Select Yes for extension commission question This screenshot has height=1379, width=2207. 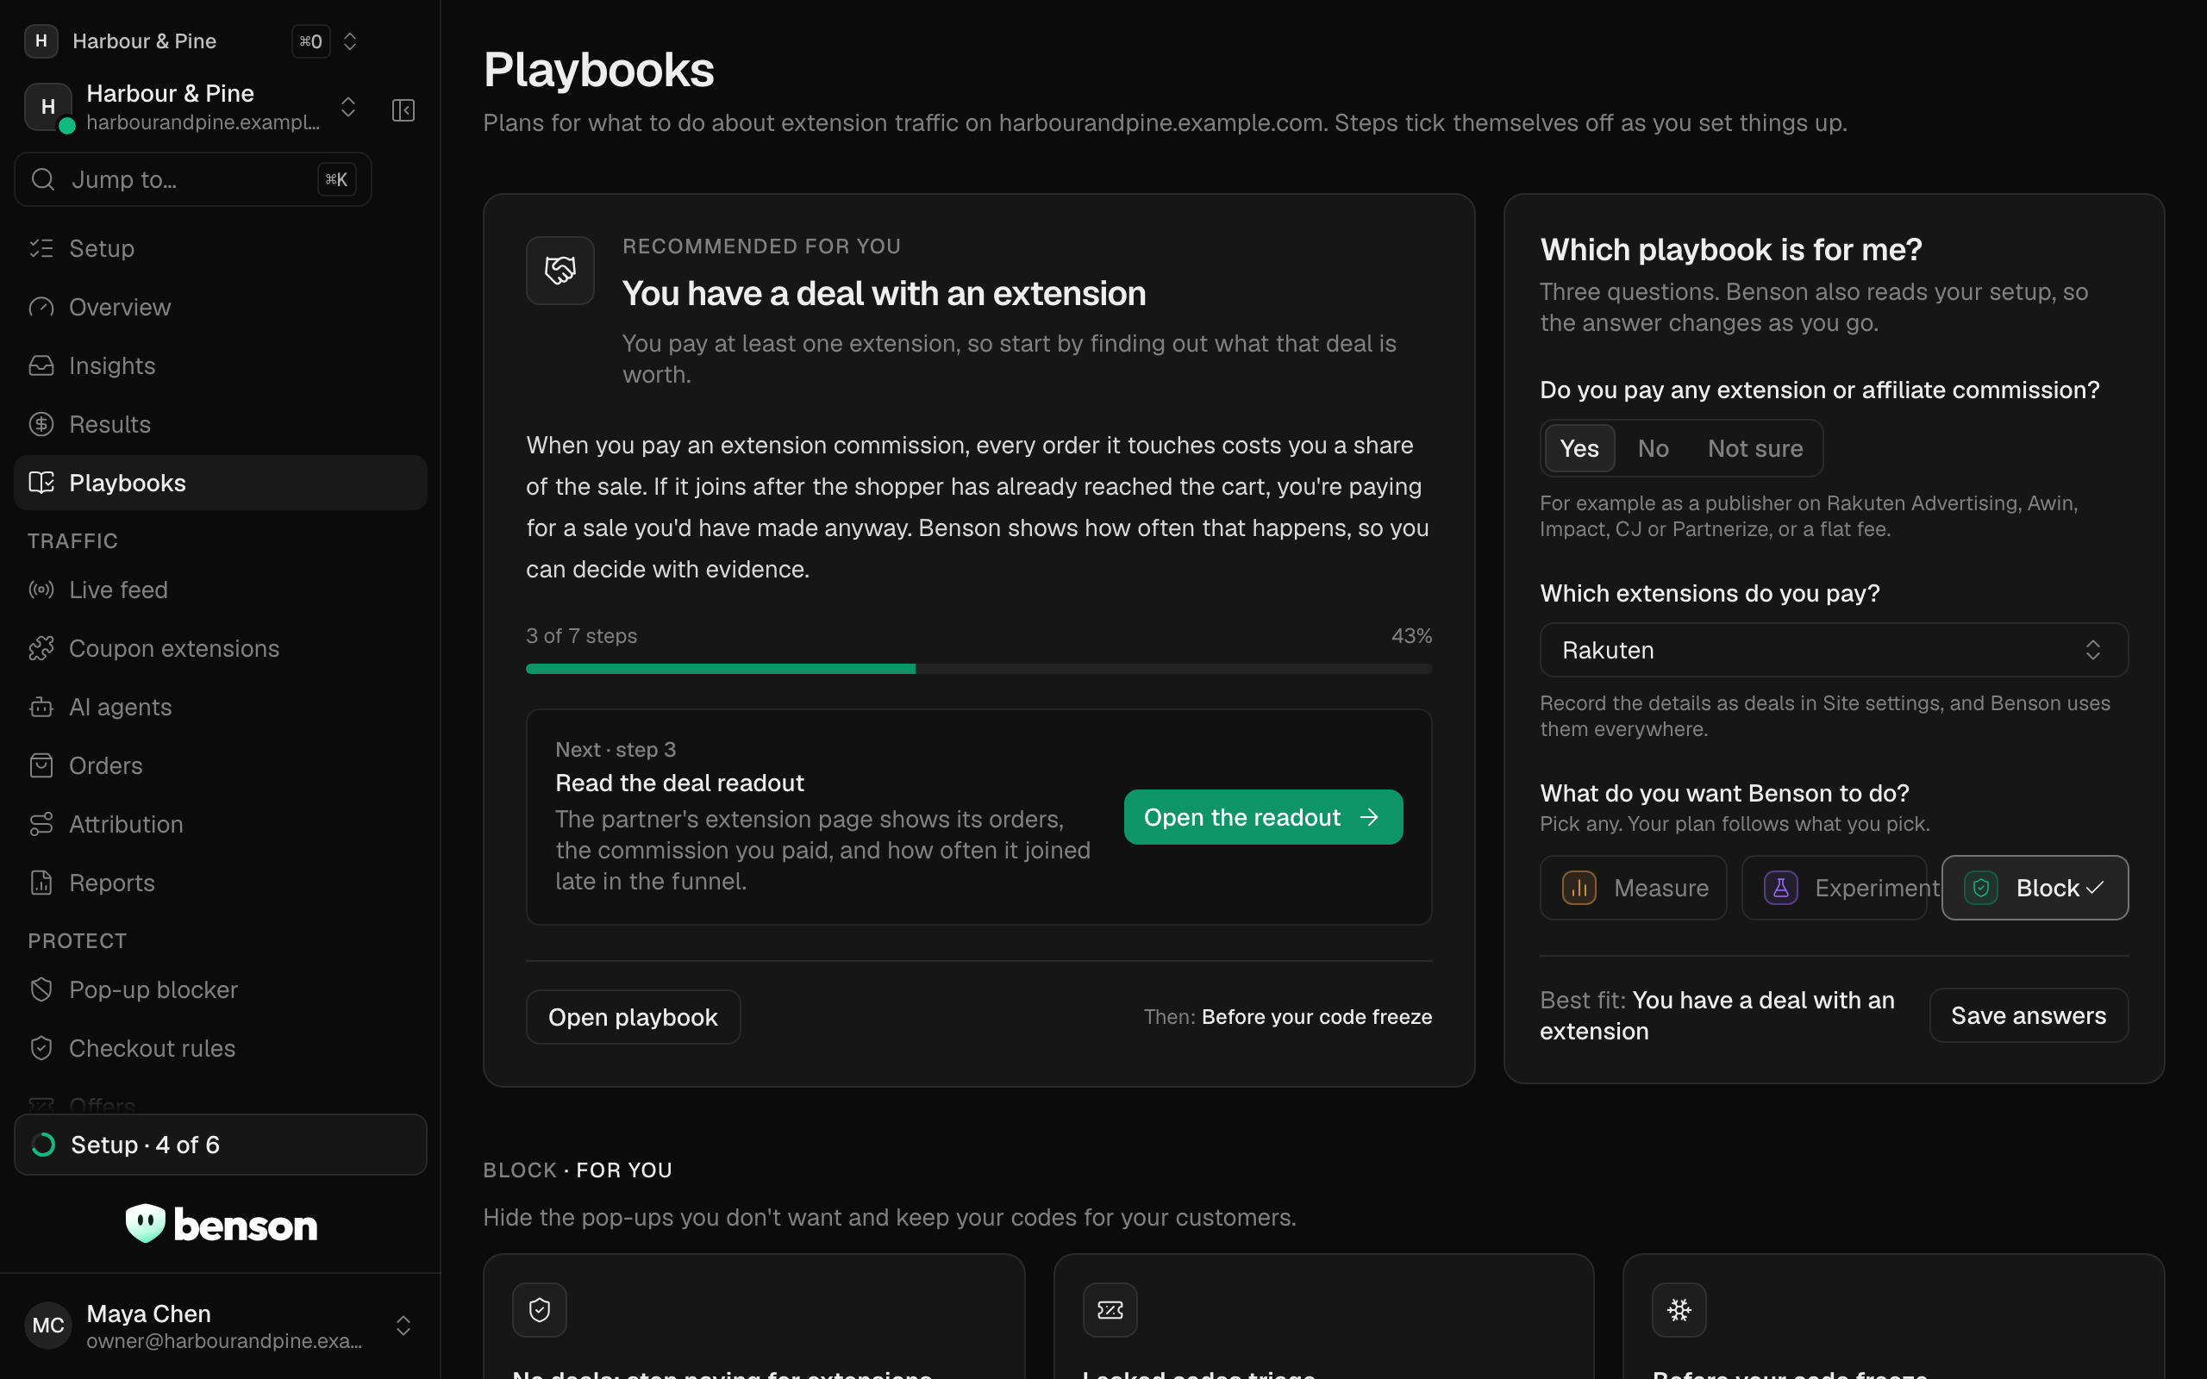click(x=1579, y=448)
